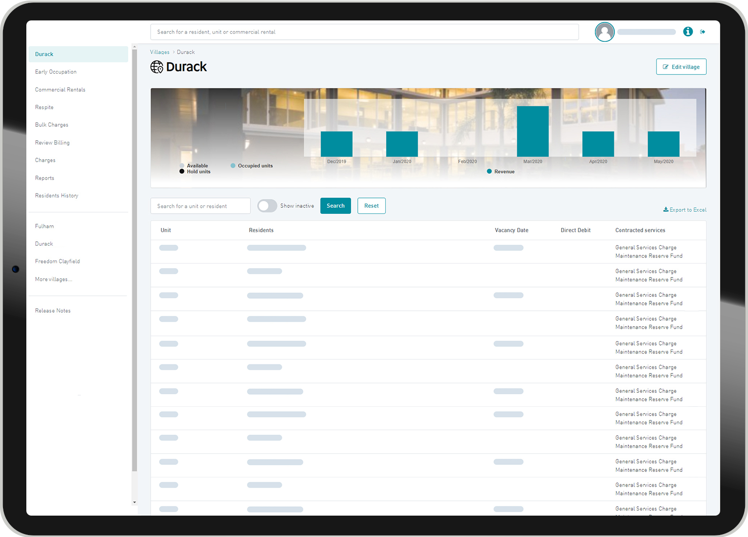Viewport: 748px width, 537px height.
Task: Click the Mar/2020 revenue bar
Action: pos(533,131)
